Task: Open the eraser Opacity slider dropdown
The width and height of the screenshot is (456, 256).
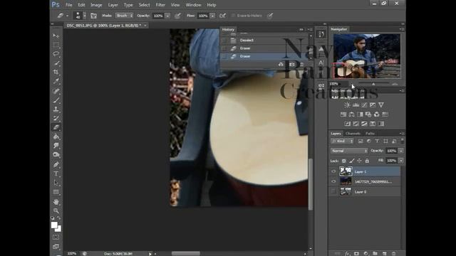Action: (x=167, y=16)
